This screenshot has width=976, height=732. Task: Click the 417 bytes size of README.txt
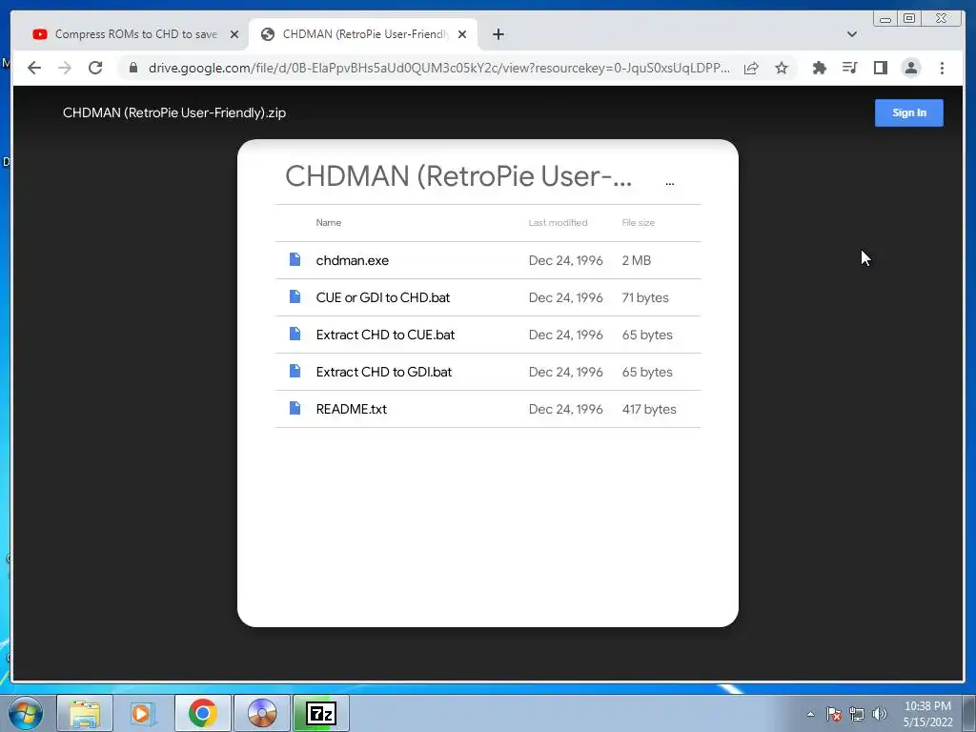(x=649, y=410)
